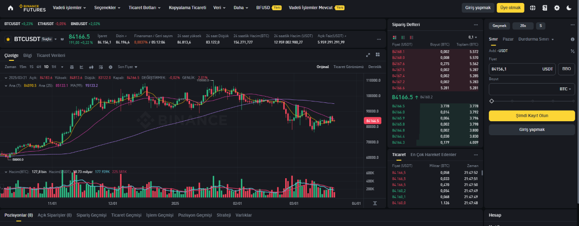The height and width of the screenshot is (226, 579).
Task: Open the help question mark icon
Action: pyautogui.click(x=545, y=8)
